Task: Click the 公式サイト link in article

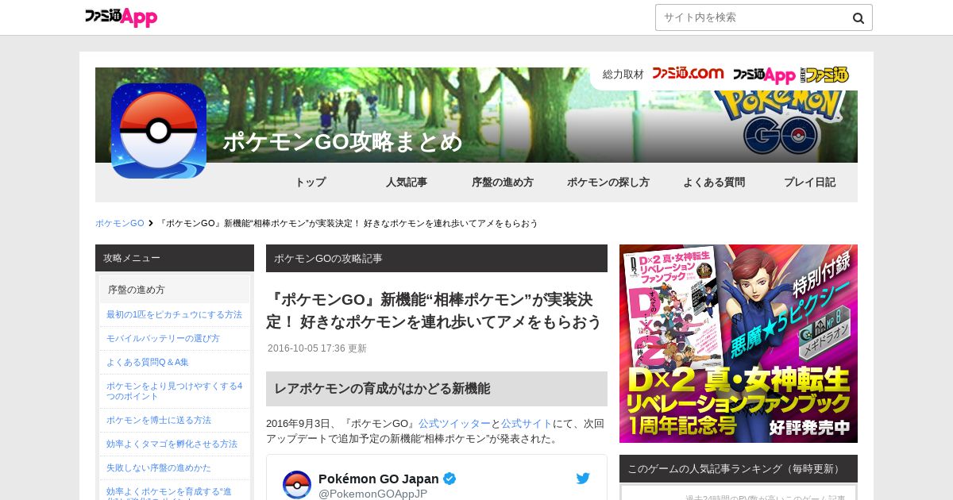Action: click(x=527, y=424)
